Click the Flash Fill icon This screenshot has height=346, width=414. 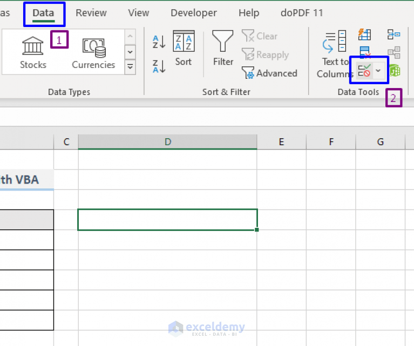point(365,35)
